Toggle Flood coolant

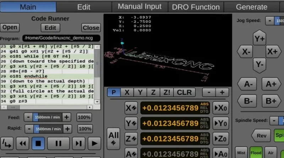[x=256, y=153]
